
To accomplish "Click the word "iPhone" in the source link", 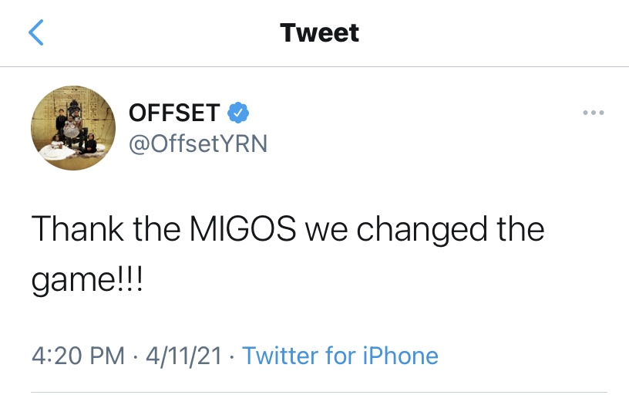I will tap(400, 356).
